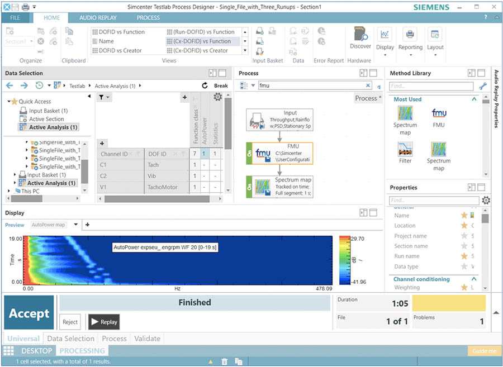Toggle favorite star for Weighting property
Screen dimensions: 503x367
pos(464,287)
